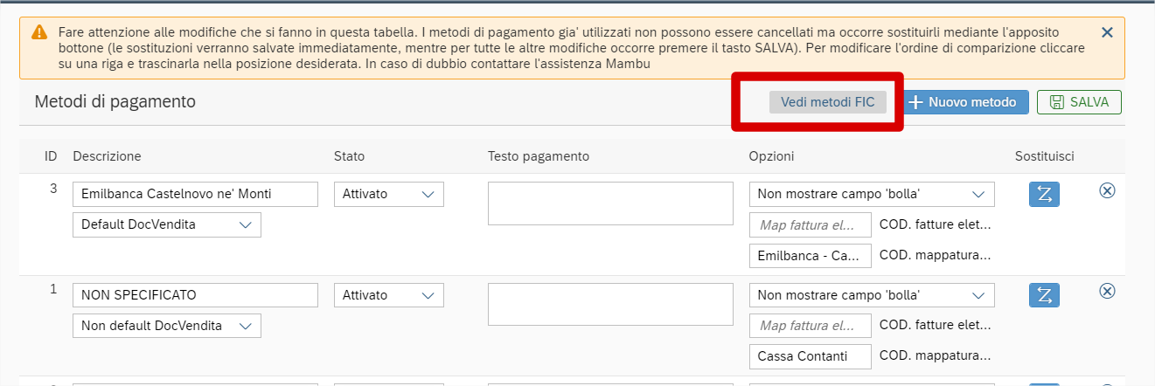Open Vedi metodi FIC
Image resolution: width=1155 pixels, height=386 pixels.
[828, 102]
